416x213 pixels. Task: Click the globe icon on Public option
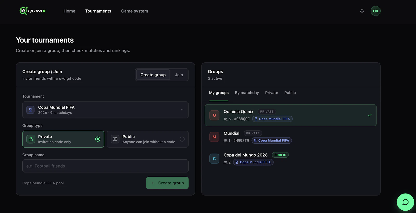(115, 139)
